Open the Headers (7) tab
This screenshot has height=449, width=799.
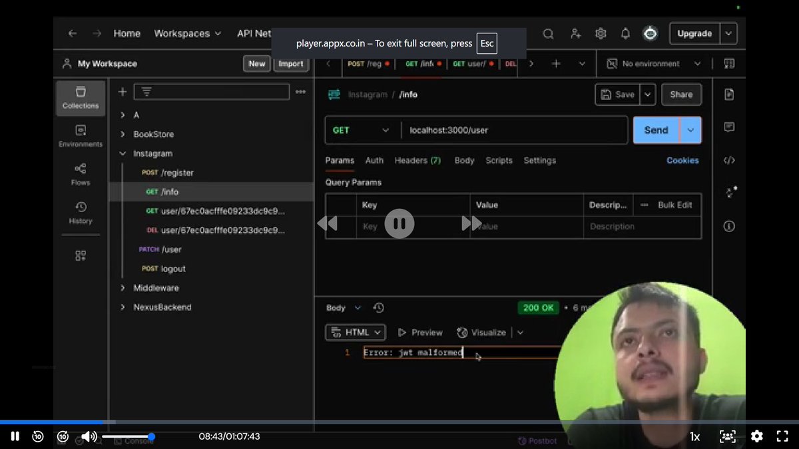pyautogui.click(x=417, y=160)
